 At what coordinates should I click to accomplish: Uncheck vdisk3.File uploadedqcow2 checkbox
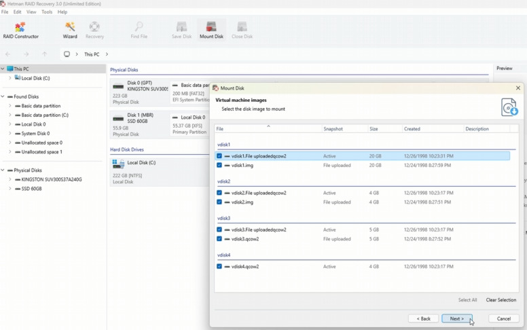pos(219,230)
